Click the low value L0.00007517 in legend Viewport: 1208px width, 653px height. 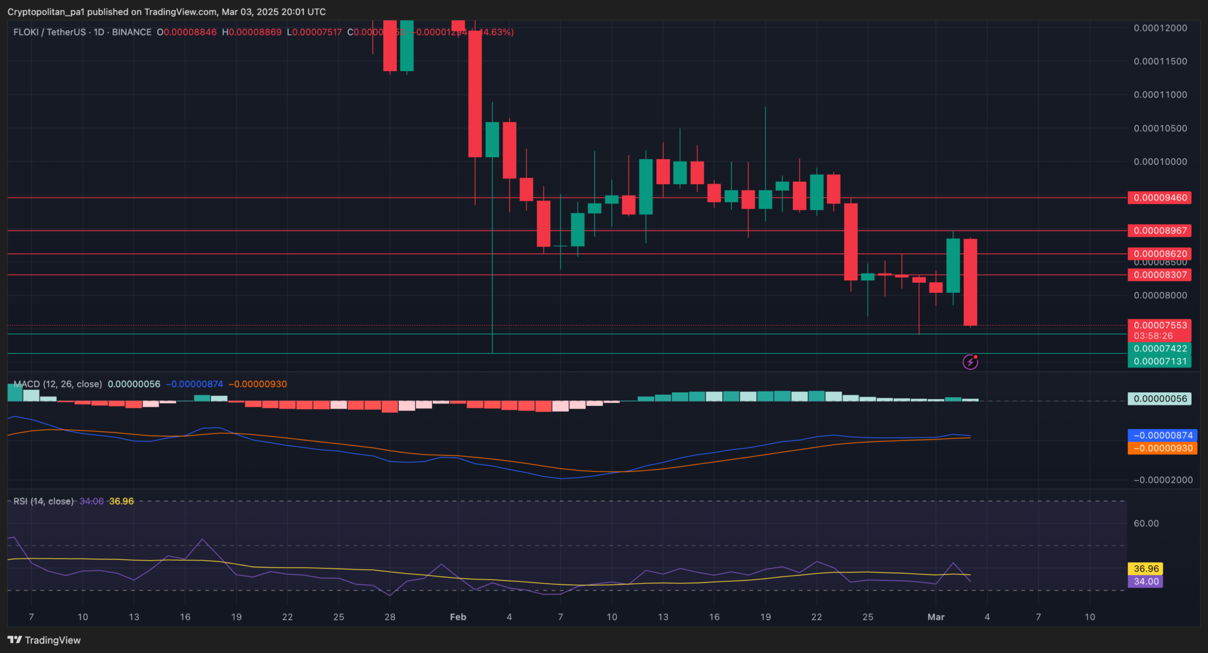click(315, 32)
